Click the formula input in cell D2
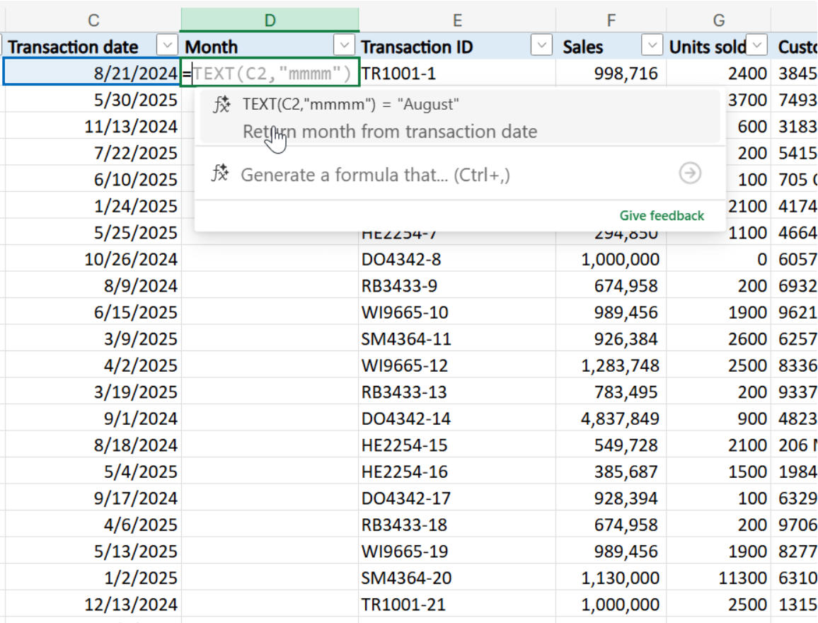Screen dimensions: 818x623 click(x=270, y=72)
